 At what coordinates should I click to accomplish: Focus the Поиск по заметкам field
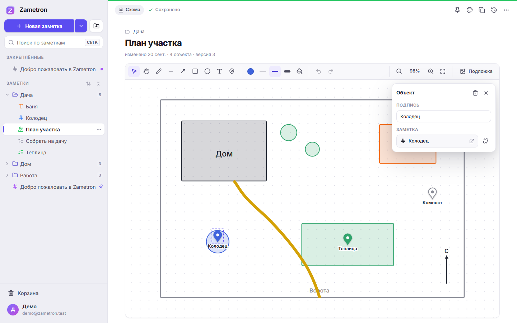(x=53, y=42)
